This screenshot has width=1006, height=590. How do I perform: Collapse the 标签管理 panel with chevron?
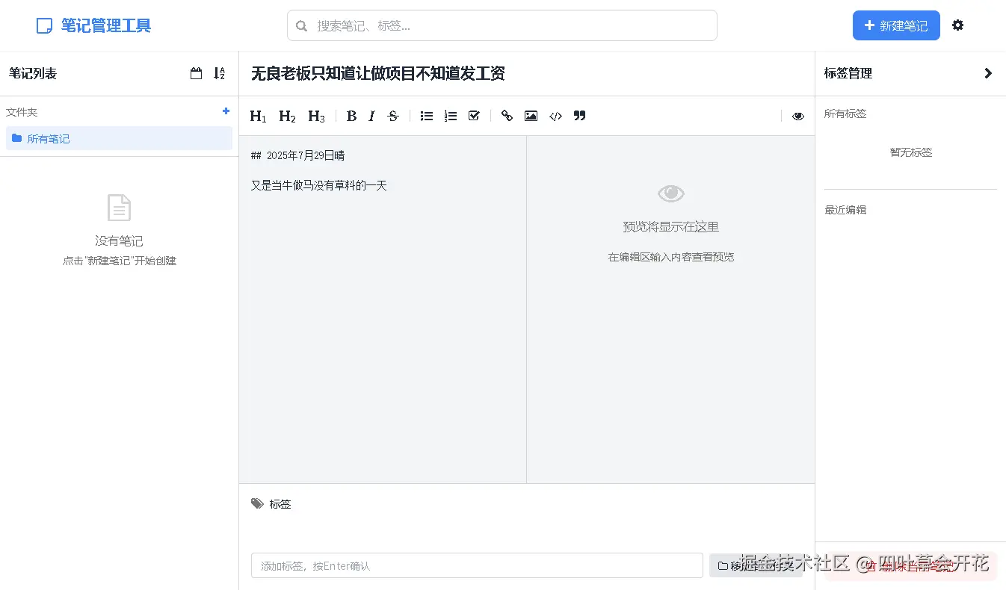click(988, 73)
